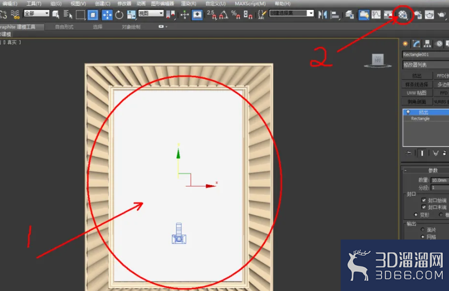
Task: Open the MAXScript(M) menu
Action: click(x=250, y=4)
